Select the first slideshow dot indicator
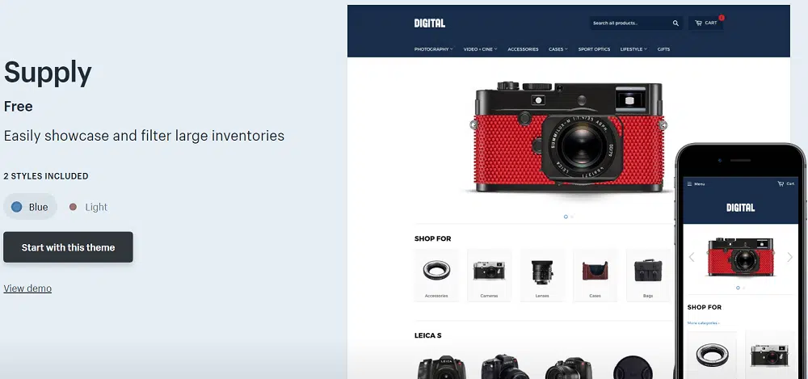 point(566,217)
